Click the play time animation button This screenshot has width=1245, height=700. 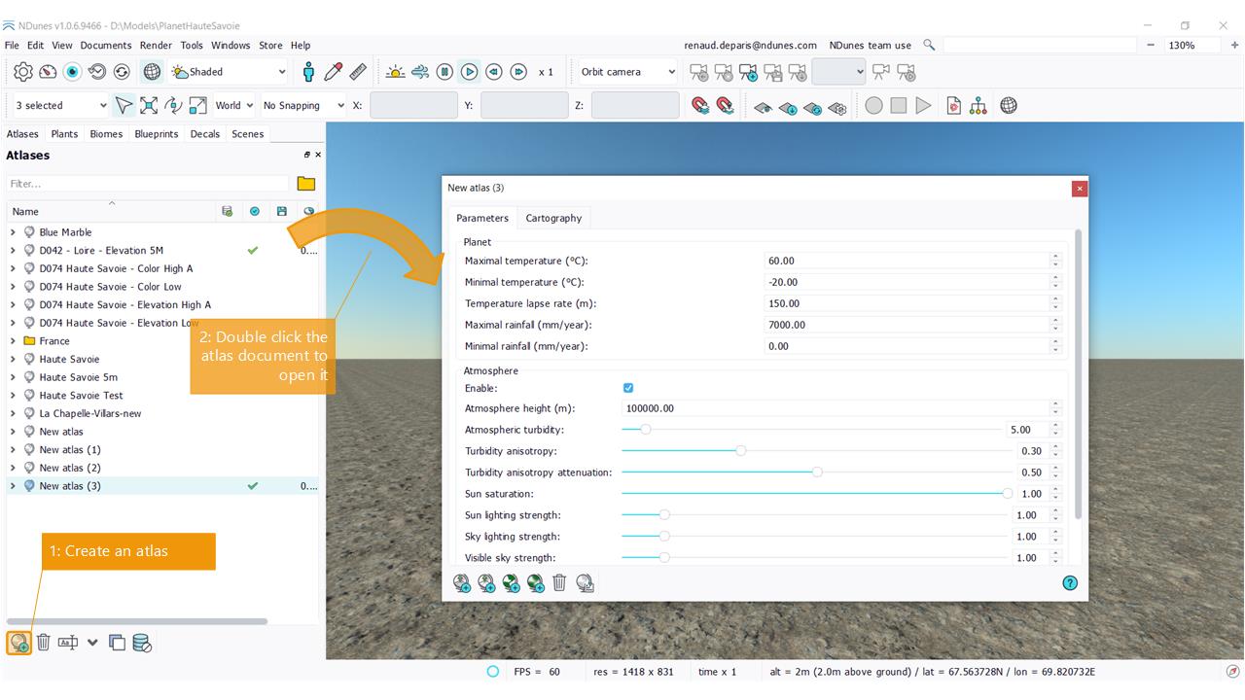pyautogui.click(x=469, y=72)
